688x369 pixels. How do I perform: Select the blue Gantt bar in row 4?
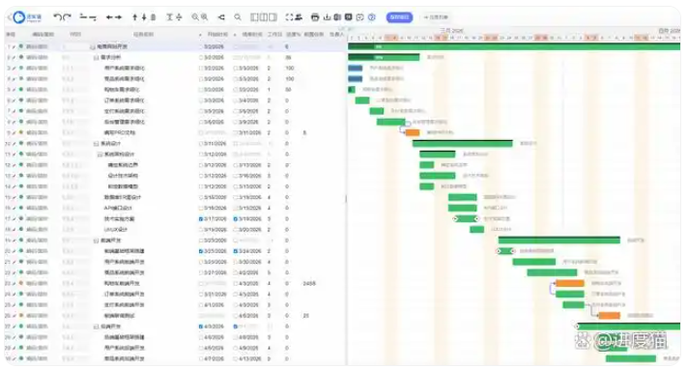pyautogui.click(x=356, y=79)
